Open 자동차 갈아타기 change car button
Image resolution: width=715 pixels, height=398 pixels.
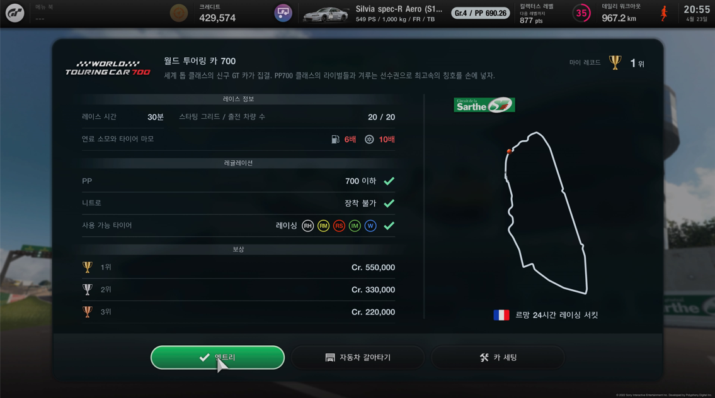tap(358, 358)
